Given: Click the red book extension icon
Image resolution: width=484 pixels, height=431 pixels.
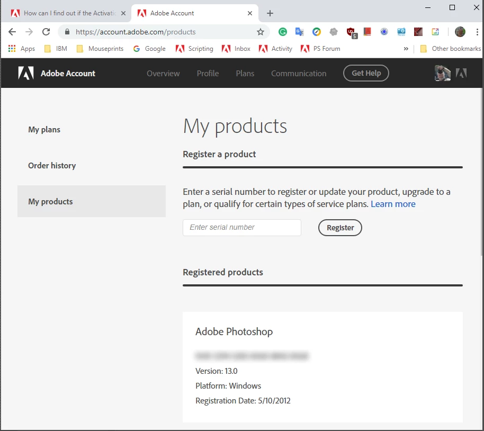Looking at the screenshot, I should pyautogui.click(x=367, y=32).
